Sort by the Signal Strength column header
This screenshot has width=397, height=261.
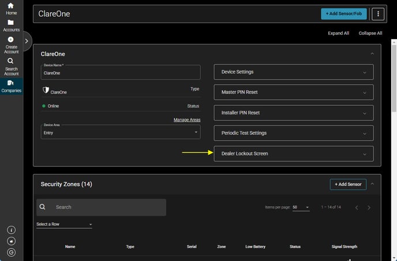point(344,247)
